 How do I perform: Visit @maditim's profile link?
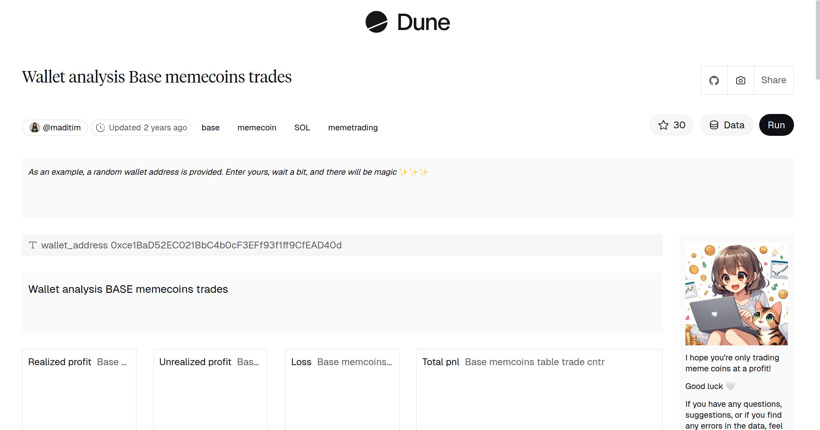[61, 127]
